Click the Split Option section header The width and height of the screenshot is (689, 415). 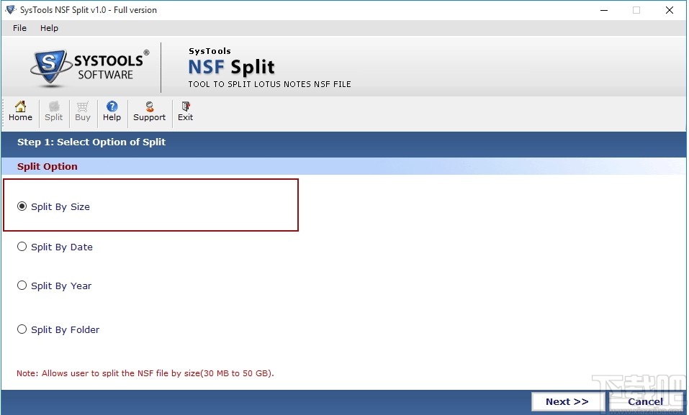tap(47, 166)
